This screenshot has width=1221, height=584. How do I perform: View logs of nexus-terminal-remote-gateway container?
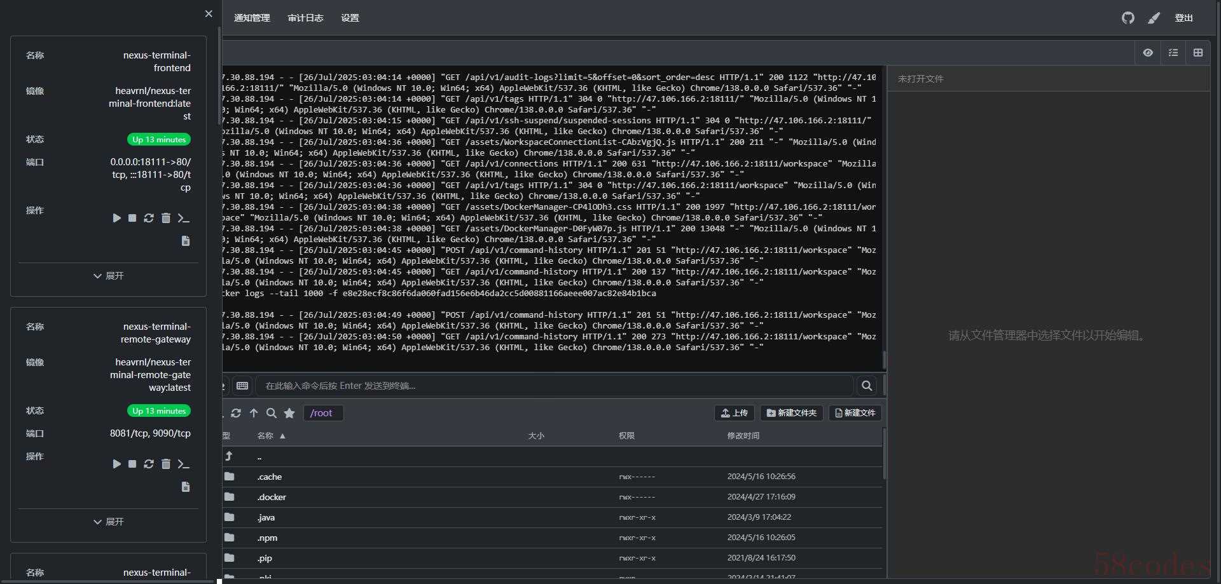point(186,487)
